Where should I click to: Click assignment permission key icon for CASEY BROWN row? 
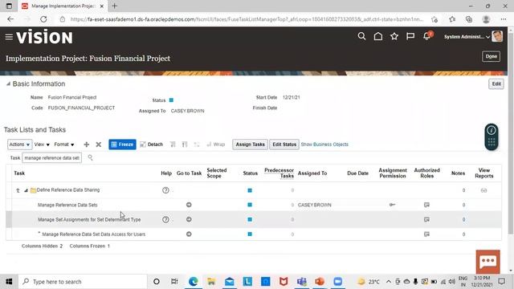tap(393, 205)
